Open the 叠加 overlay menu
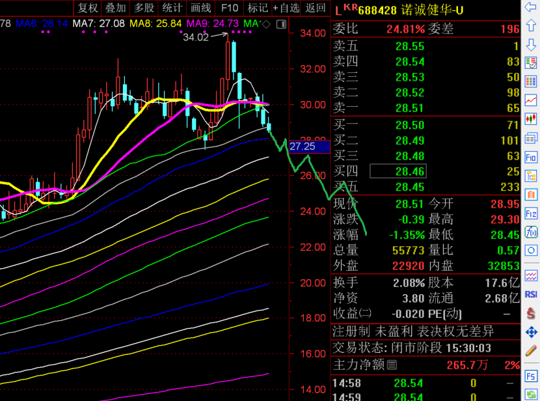Viewport: 540px width, 401px height. coord(116,8)
